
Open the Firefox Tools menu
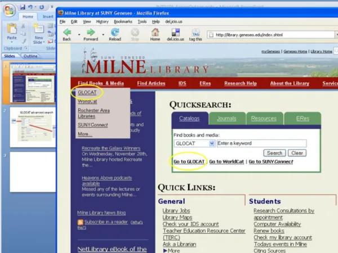pos(142,21)
